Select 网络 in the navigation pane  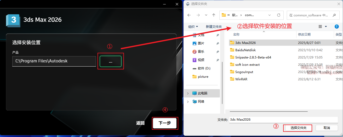(x=201, y=101)
